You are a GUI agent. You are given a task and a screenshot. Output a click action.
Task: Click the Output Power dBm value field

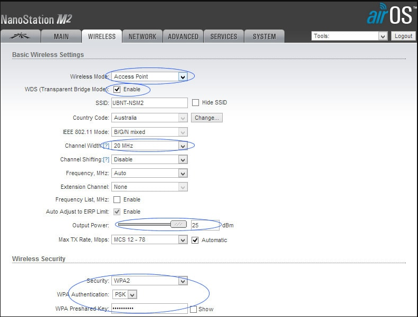pyautogui.click(x=205, y=225)
